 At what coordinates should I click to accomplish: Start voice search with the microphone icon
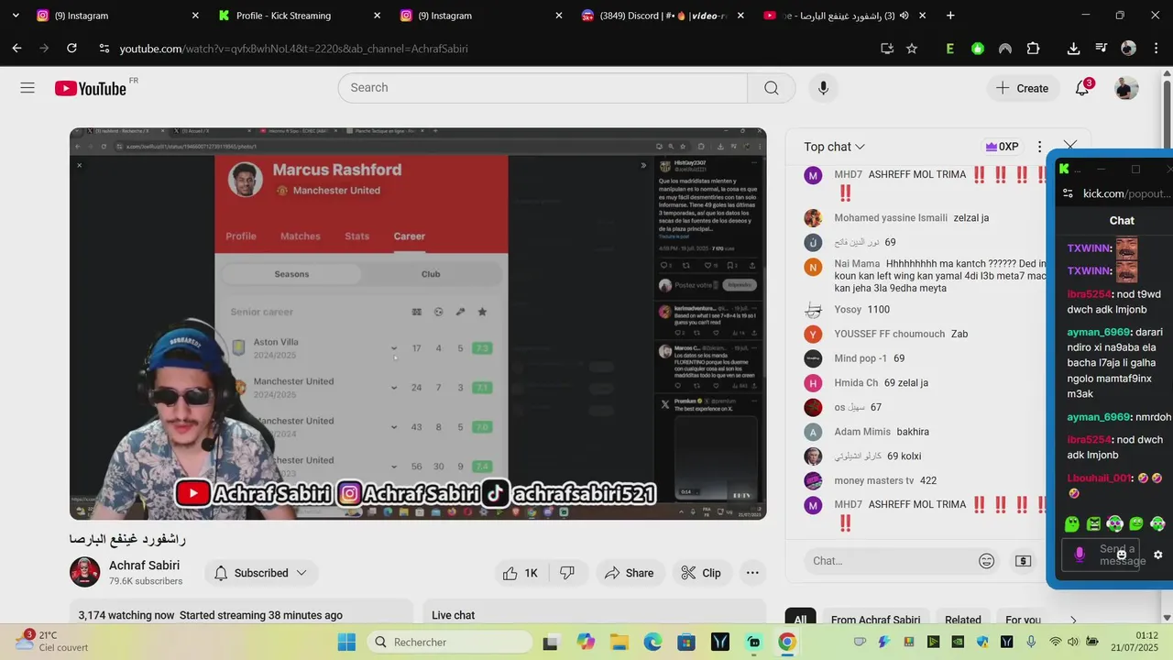pos(823,88)
